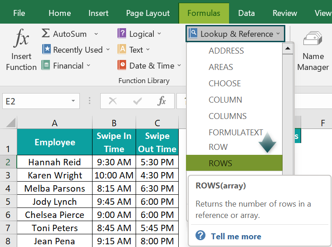This screenshot has width=332, height=247.
Task: Click the Melba Parsons cell
Action: tap(54, 188)
